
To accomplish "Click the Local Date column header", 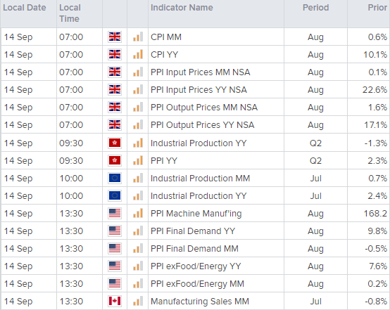I will click(25, 8).
